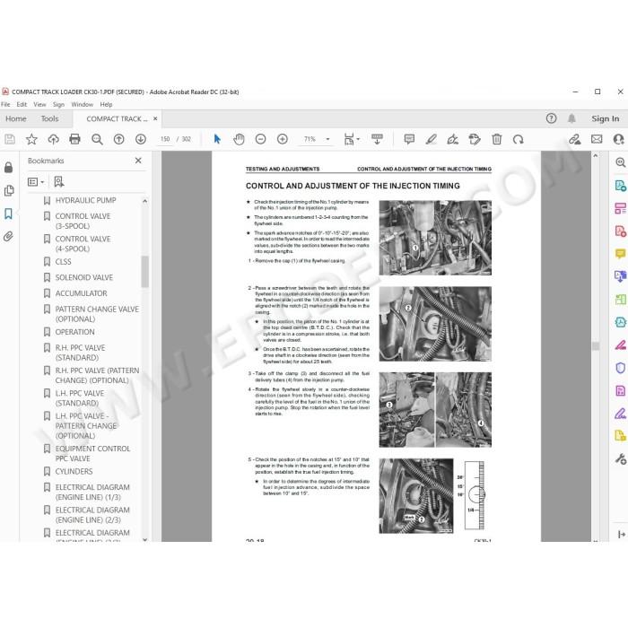Open the page fit options dropdown
The width and height of the screenshot is (628, 628).
tap(352, 139)
